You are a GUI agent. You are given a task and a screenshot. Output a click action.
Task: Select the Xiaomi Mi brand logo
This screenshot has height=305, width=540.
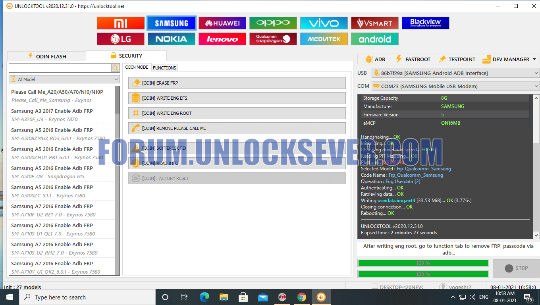click(121, 23)
